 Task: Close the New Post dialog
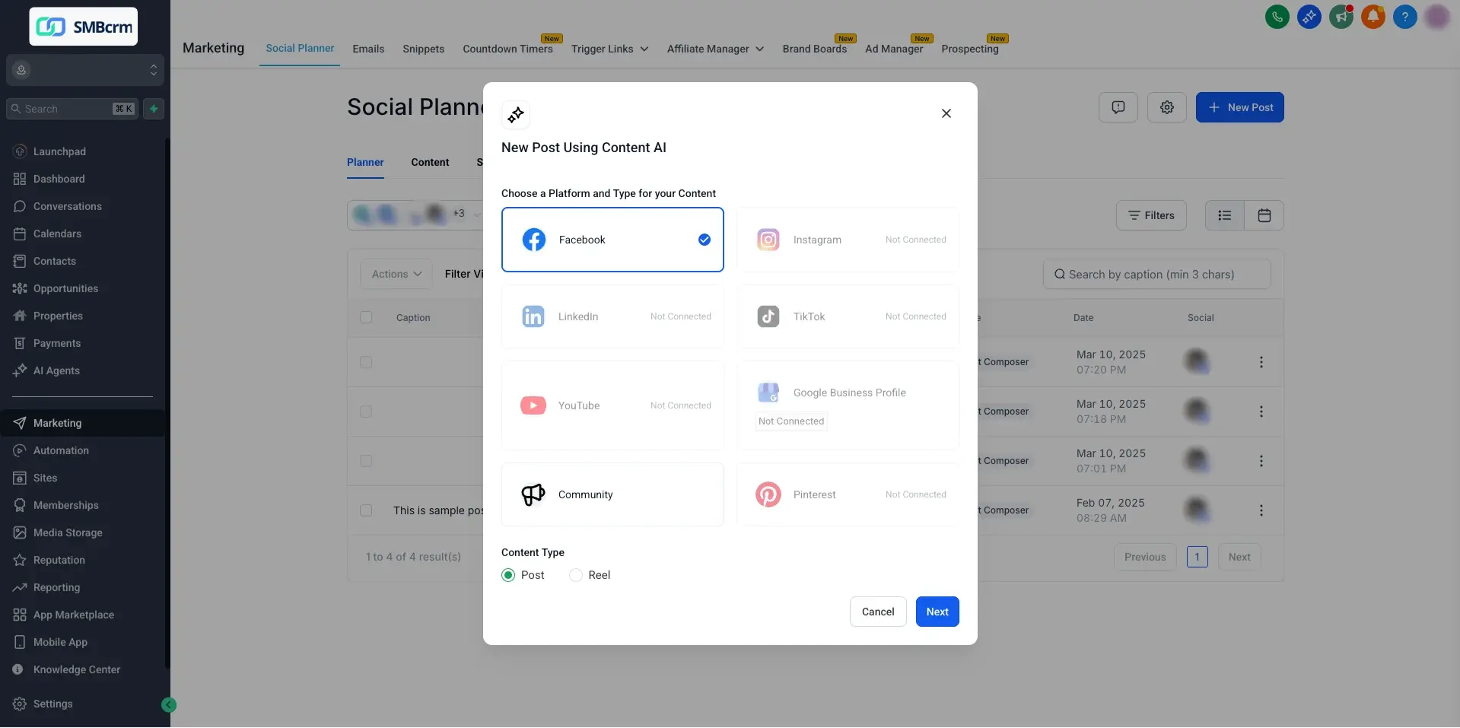pos(946,113)
